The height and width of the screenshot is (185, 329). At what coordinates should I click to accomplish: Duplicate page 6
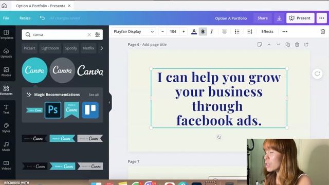point(288,45)
